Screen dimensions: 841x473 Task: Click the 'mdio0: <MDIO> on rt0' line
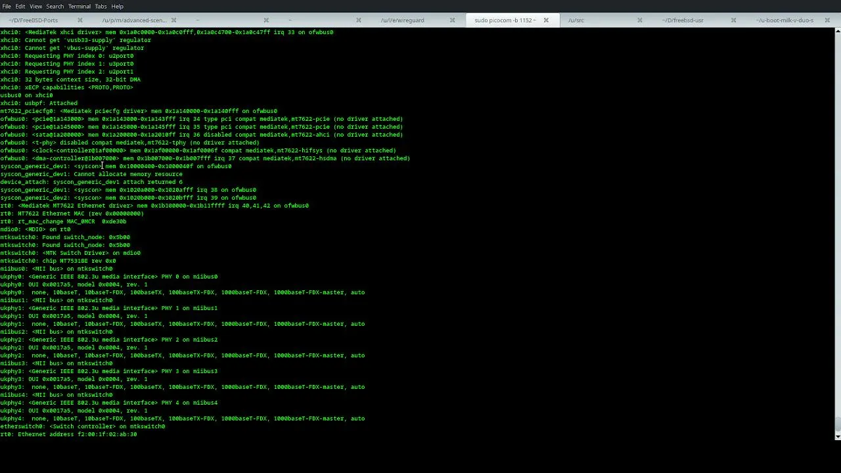[35, 229]
